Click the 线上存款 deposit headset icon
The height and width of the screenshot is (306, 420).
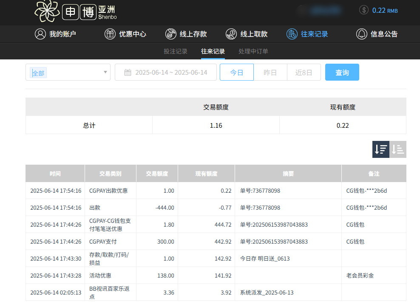(x=171, y=34)
